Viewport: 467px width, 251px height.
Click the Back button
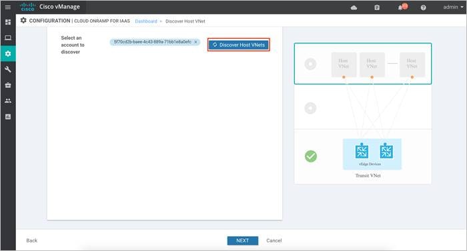pyautogui.click(x=32, y=240)
